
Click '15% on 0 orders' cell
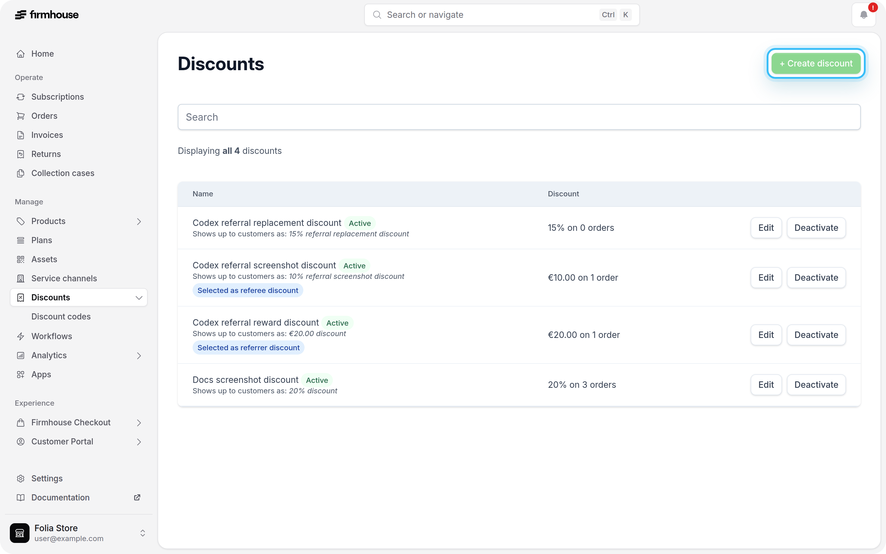point(581,228)
